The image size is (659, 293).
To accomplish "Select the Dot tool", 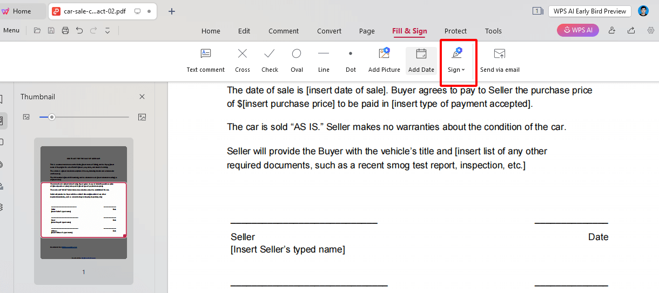I will (x=351, y=60).
